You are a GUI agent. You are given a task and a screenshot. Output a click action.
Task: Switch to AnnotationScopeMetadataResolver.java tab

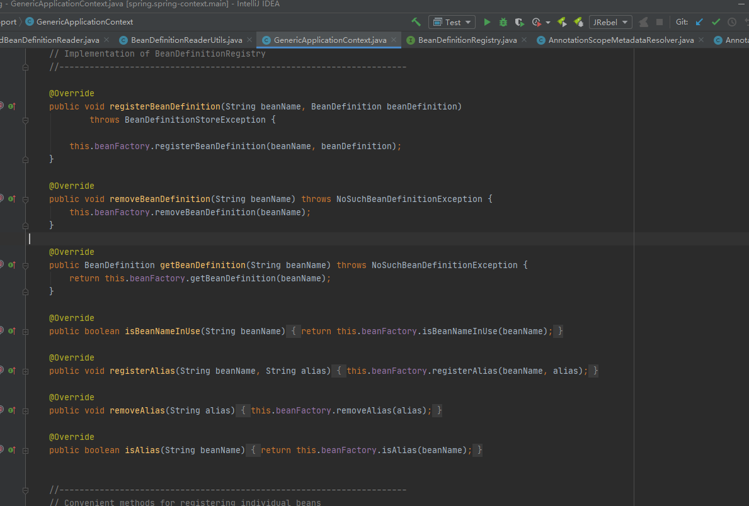point(620,40)
